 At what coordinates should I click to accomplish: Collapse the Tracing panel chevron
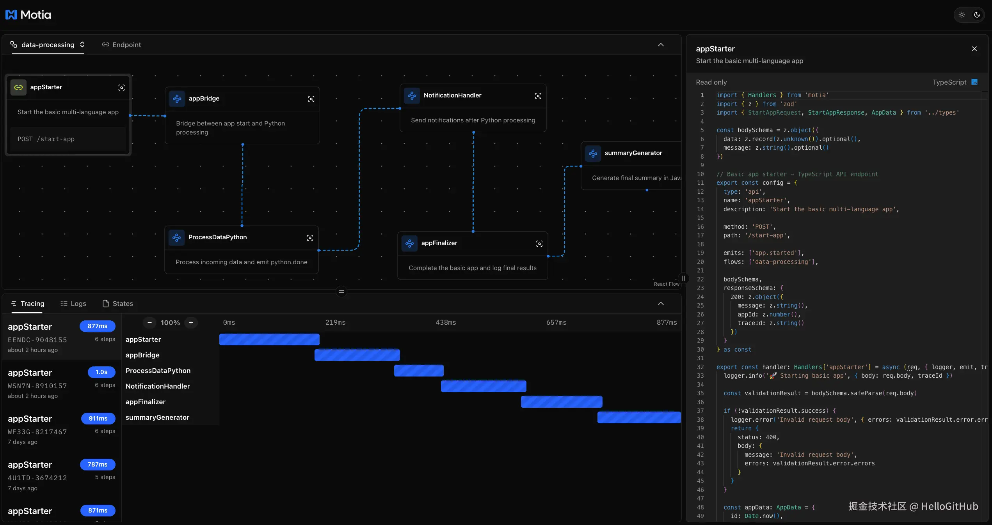point(660,304)
